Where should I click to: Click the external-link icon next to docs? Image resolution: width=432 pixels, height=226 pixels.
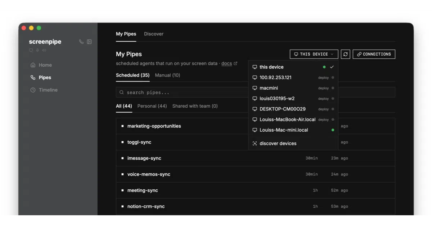click(x=235, y=63)
